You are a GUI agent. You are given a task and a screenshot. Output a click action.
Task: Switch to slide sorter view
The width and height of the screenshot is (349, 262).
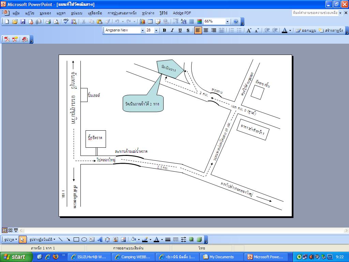click(x=10, y=230)
